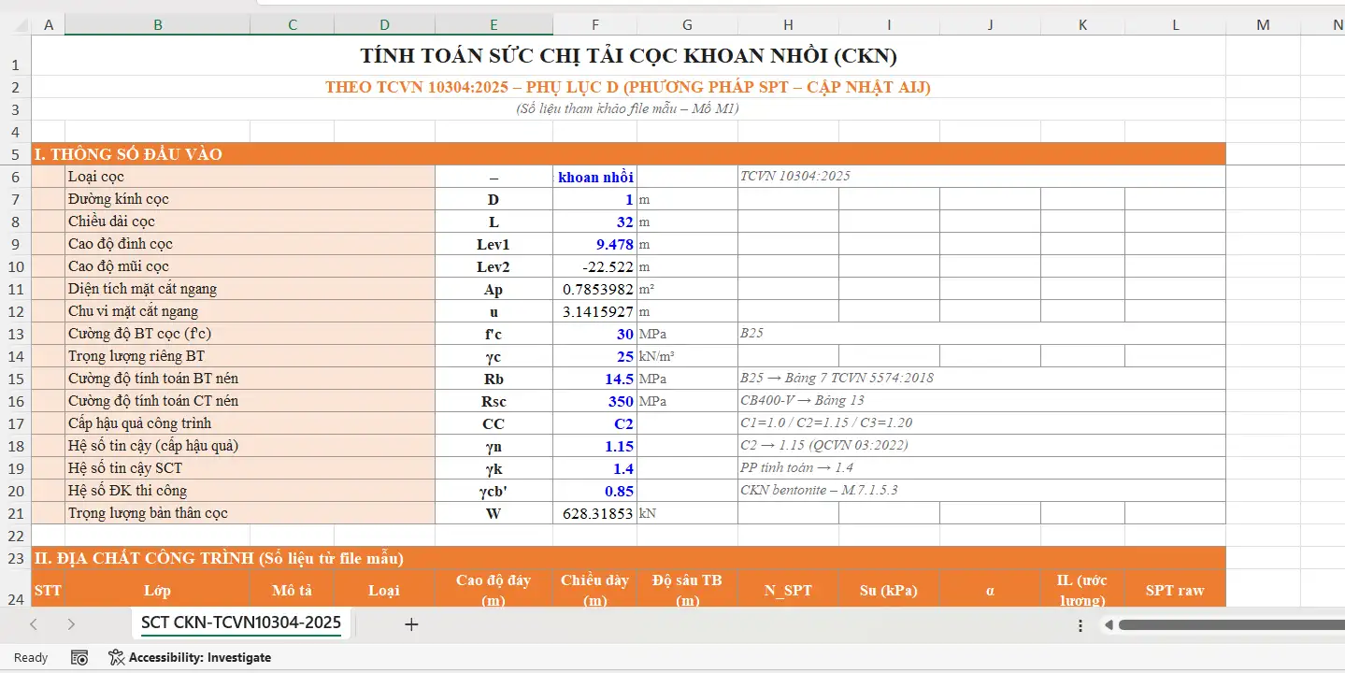This screenshot has width=1345, height=673.
Task: Click the Accessibility: Investigate status text
Action: [199, 657]
